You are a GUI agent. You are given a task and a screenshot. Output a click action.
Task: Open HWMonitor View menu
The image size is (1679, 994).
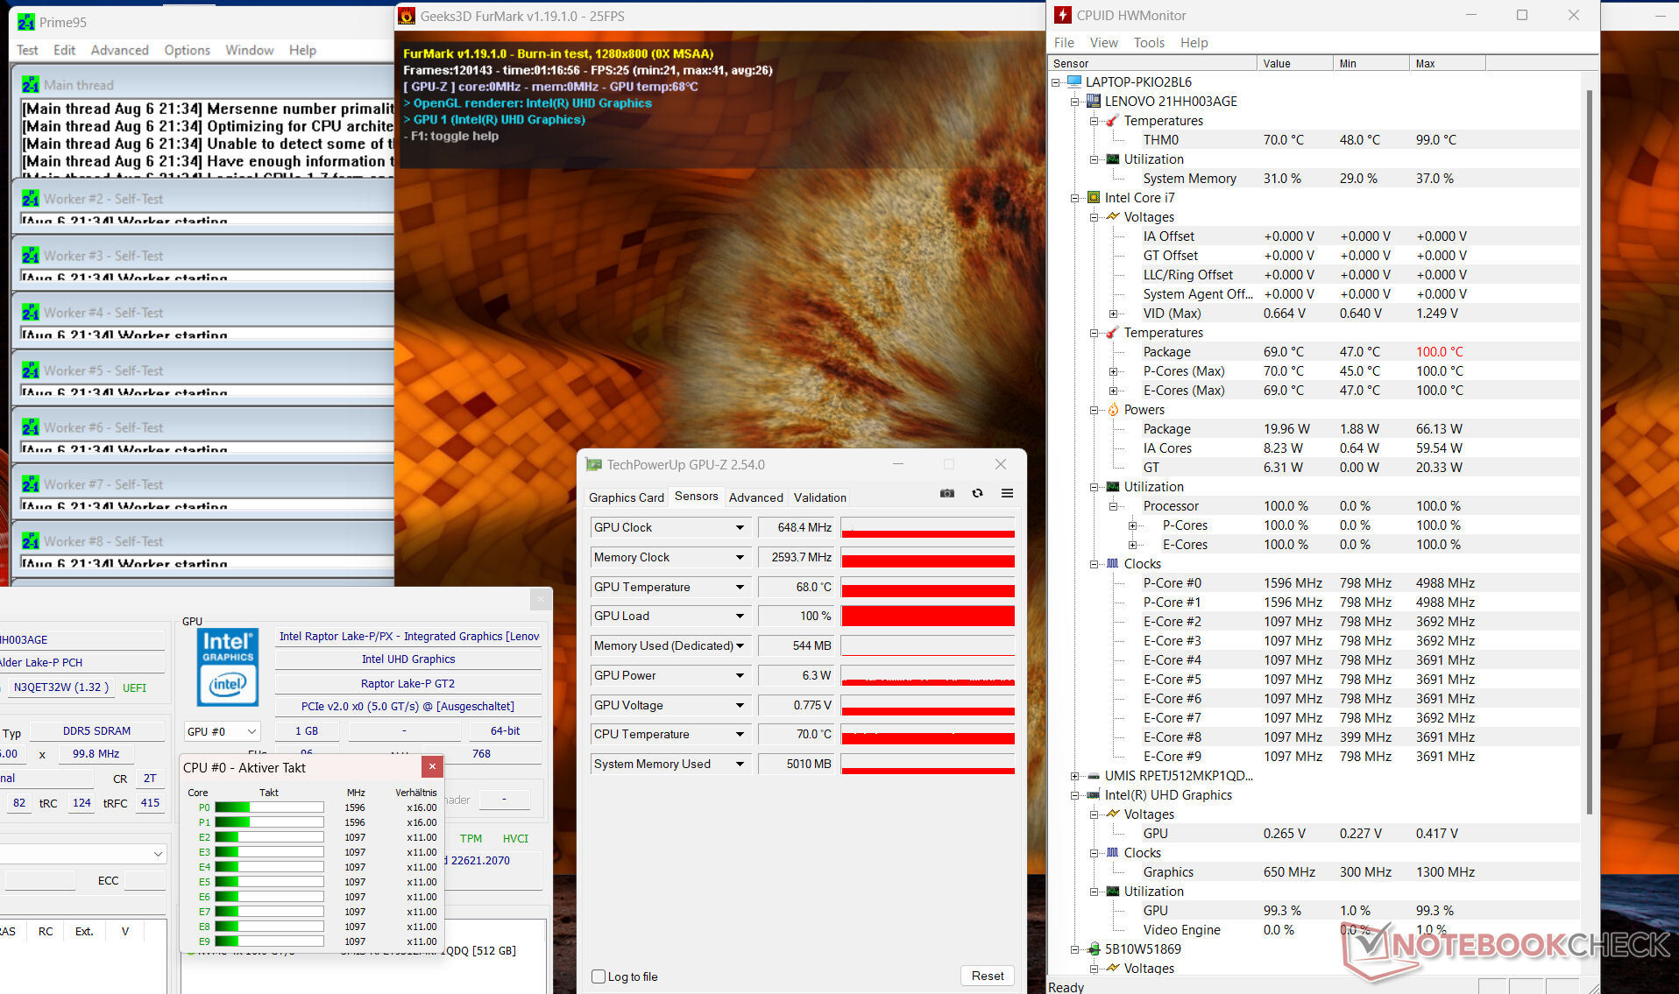(1103, 42)
